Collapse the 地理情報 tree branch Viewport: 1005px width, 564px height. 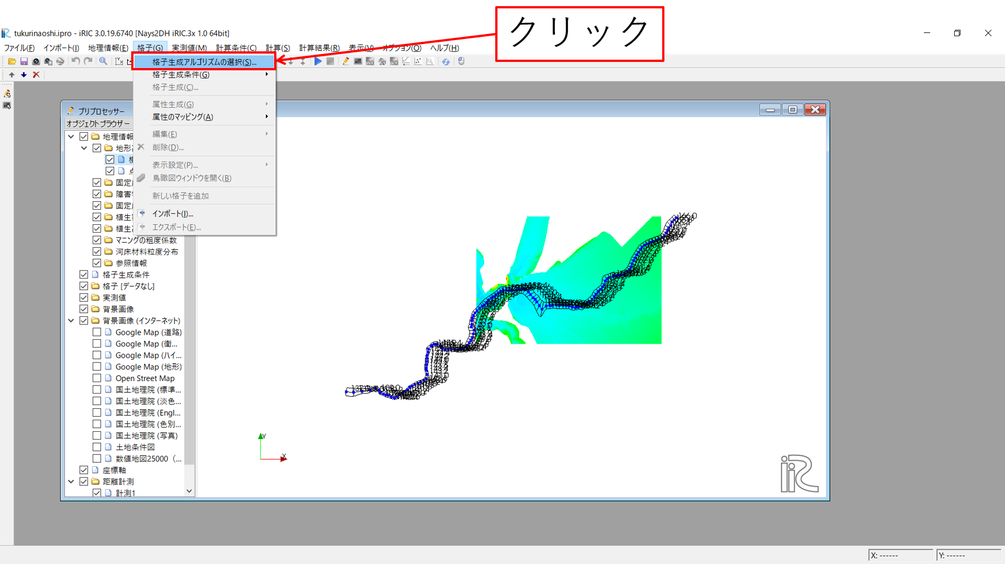point(71,136)
